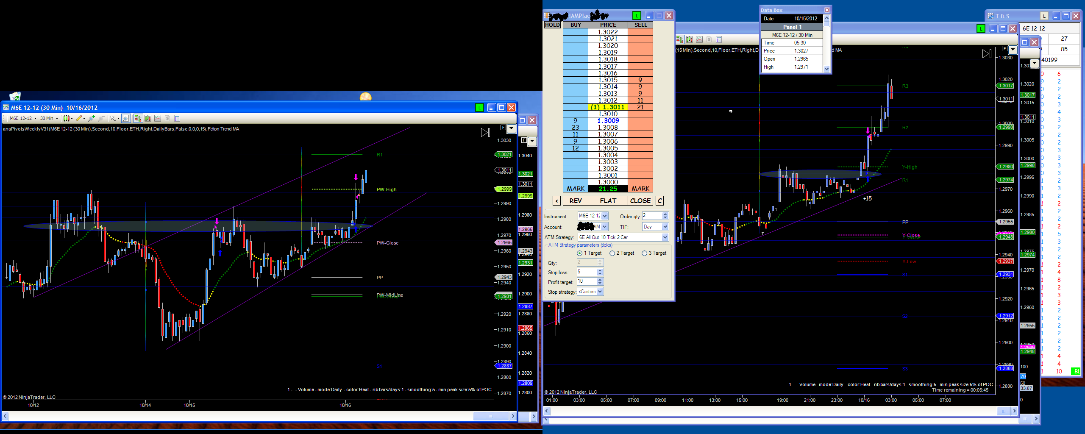The height and width of the screenshot is (434, 1085).
Task: Click the highlighted 1.3011 price row
Action: [x=608, y=107]
